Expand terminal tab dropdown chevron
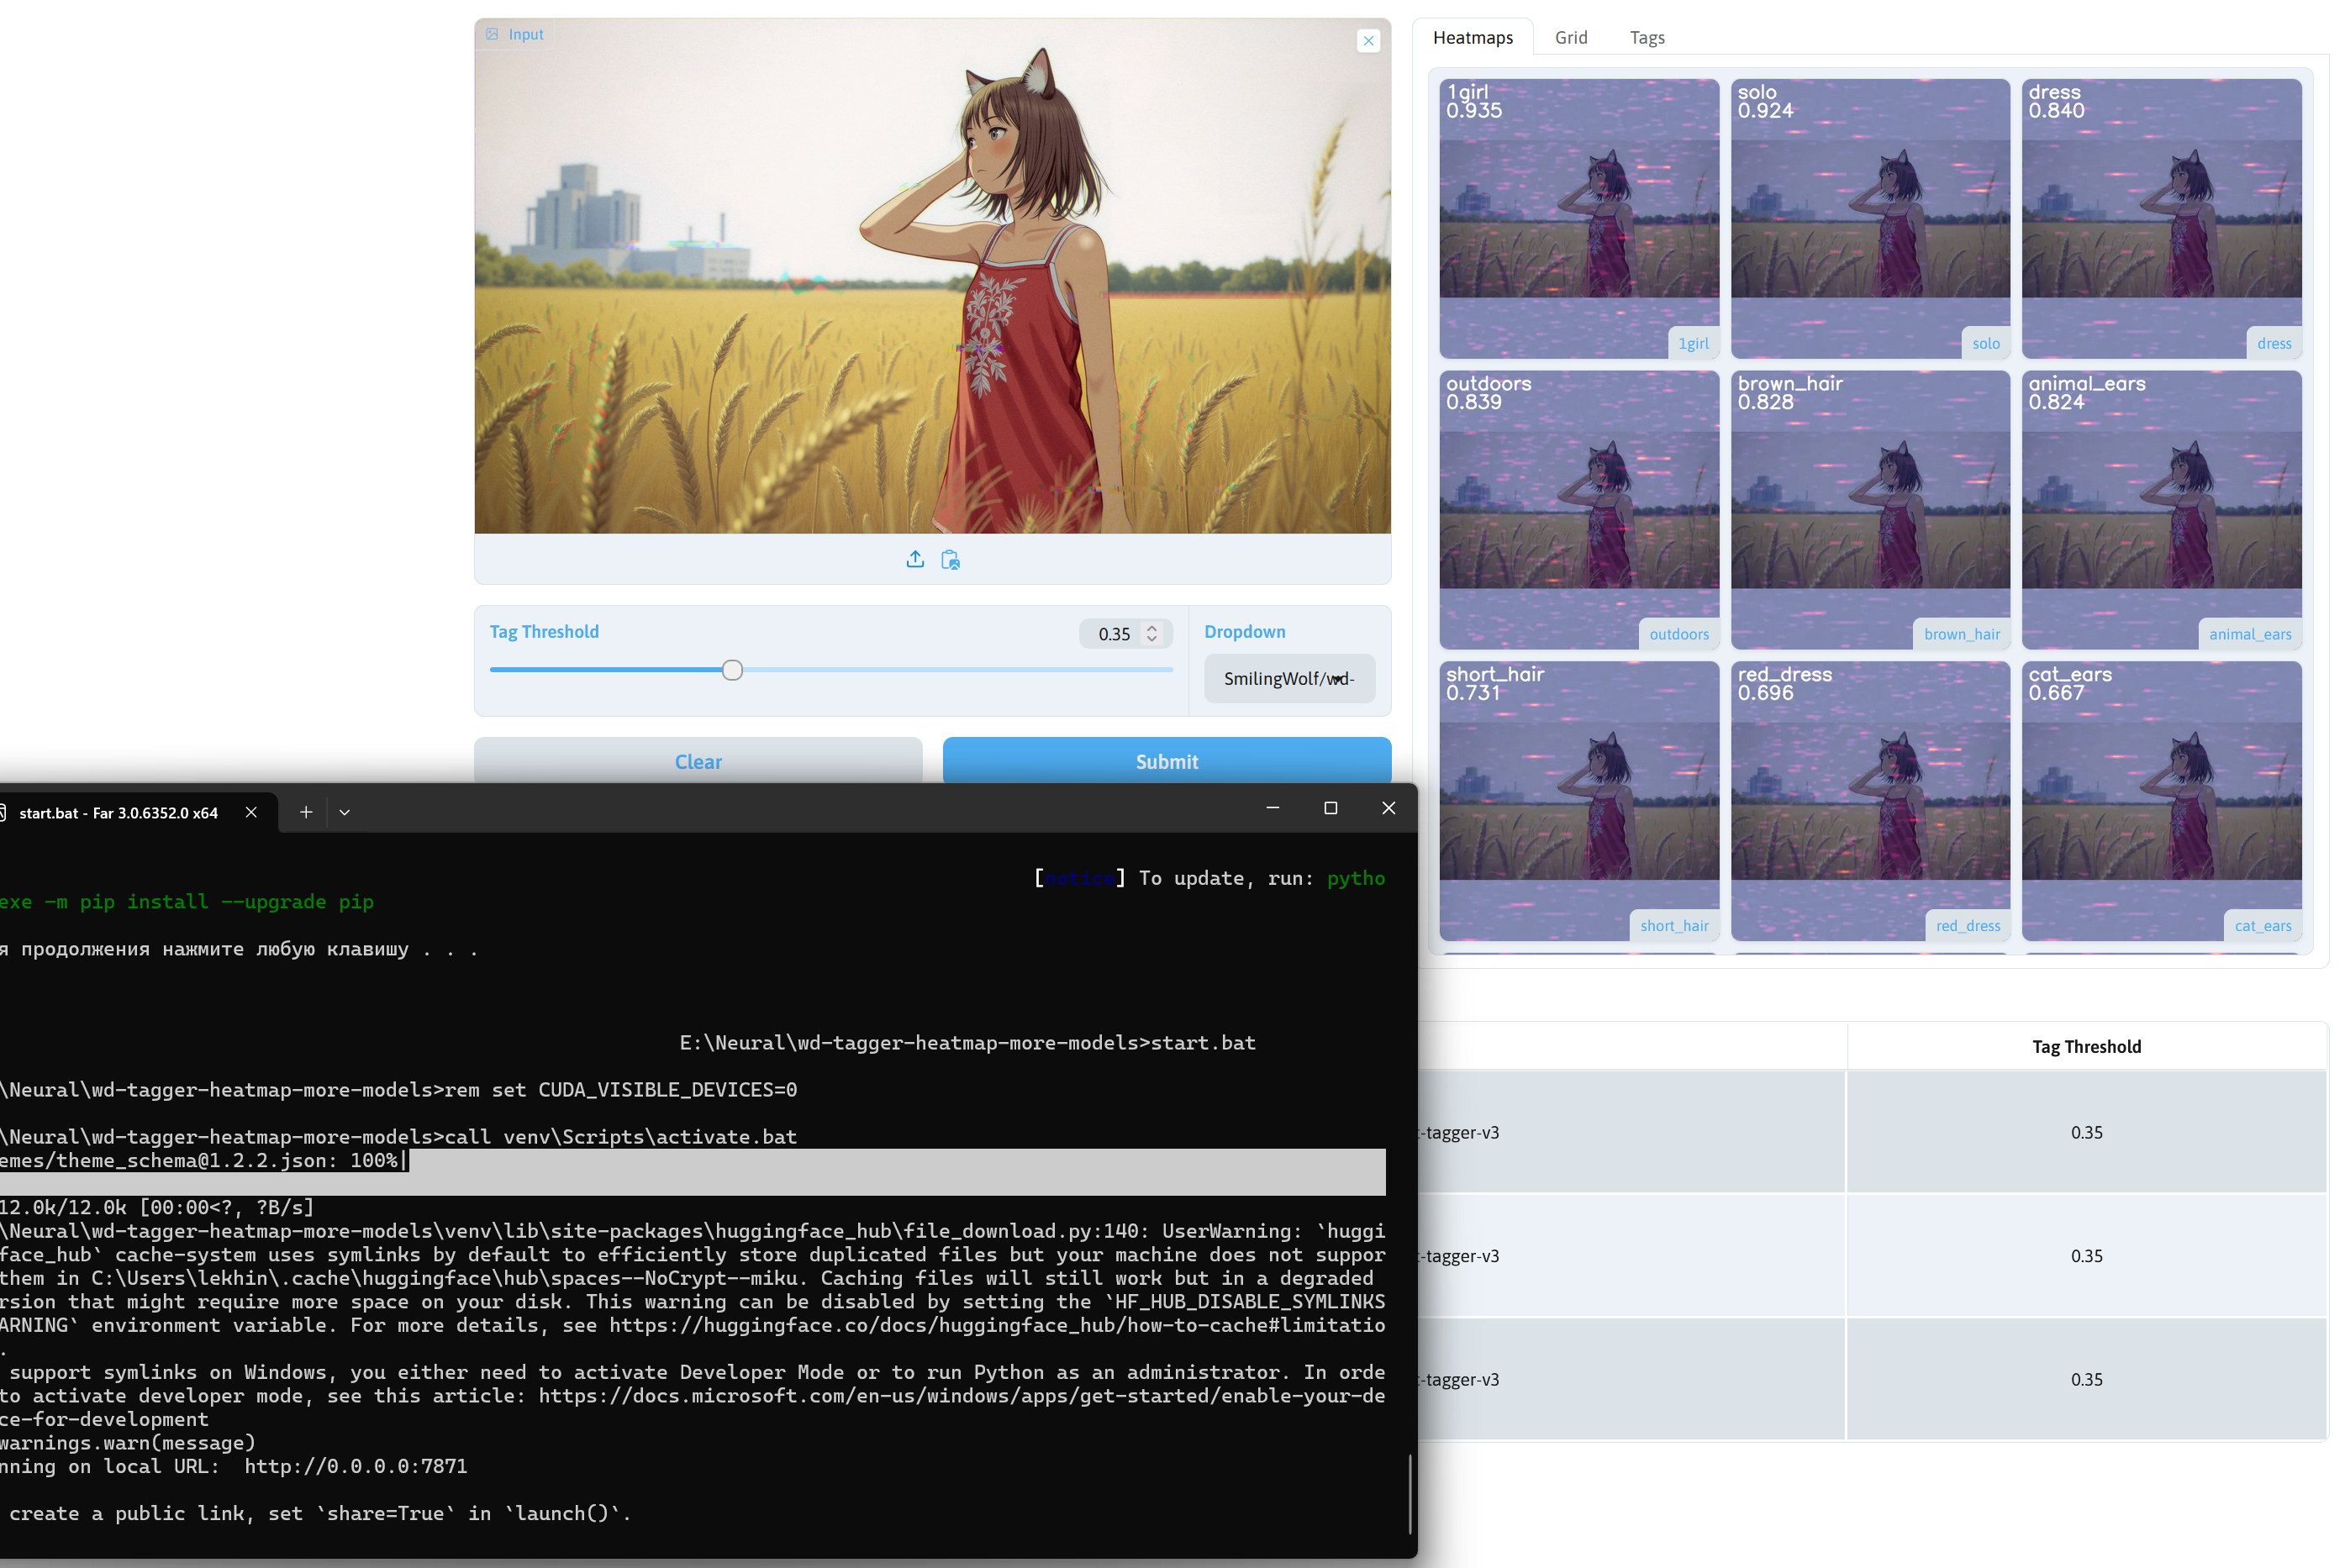The height and width of the screenshot is (1568, 2345). point(345,813)
